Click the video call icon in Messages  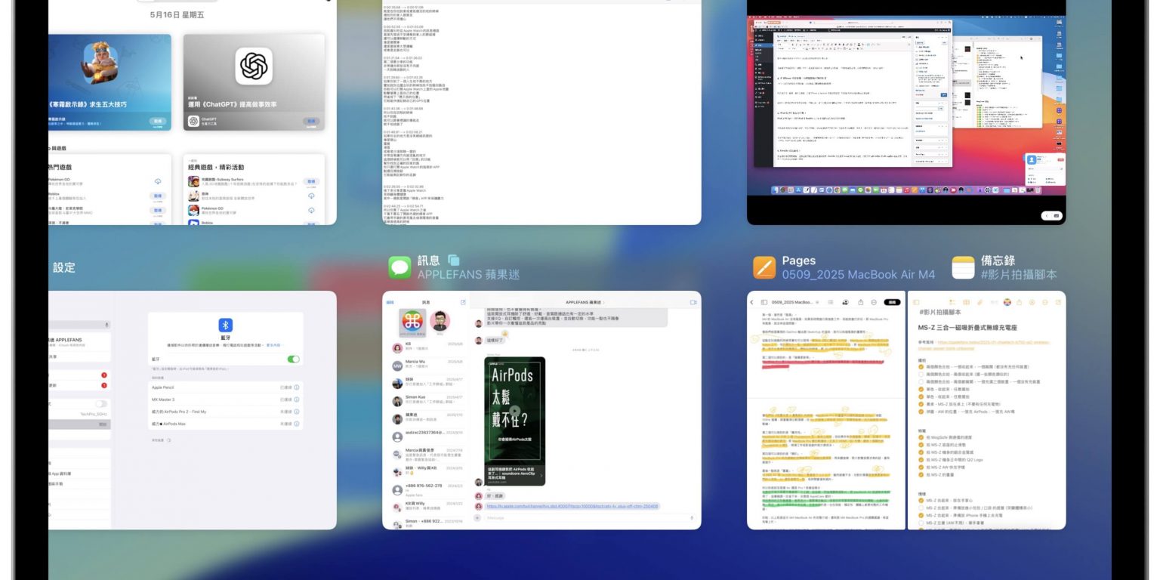pos(693,302)
